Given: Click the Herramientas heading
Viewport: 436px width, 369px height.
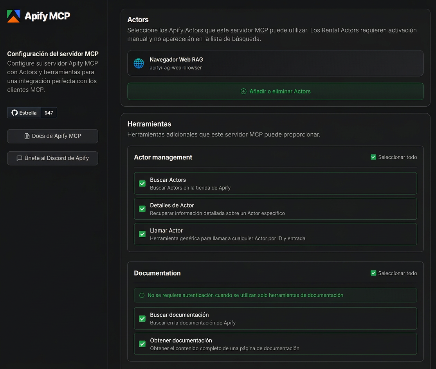Looking at the screenshot, I should (x=150, y=124).
